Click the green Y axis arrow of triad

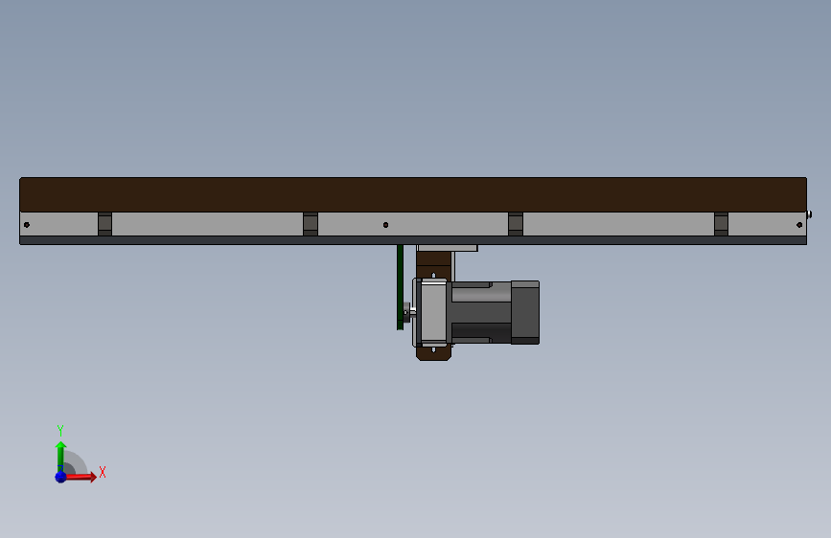click(60, 457)
